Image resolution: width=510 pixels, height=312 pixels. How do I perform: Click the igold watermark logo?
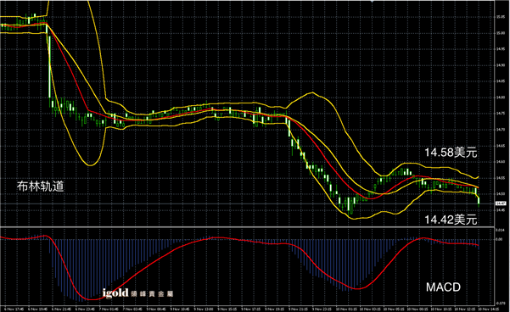coord(138,293)
